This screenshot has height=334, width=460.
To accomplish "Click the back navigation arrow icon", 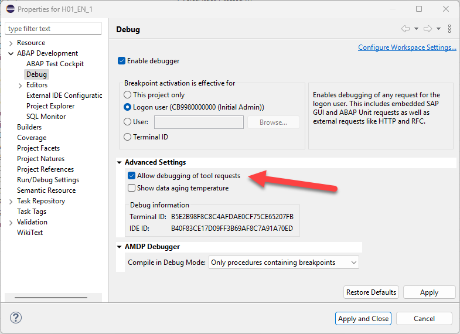I will (405, 29).
